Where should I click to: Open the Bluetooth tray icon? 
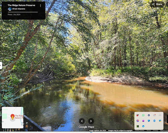pos(154,121)
